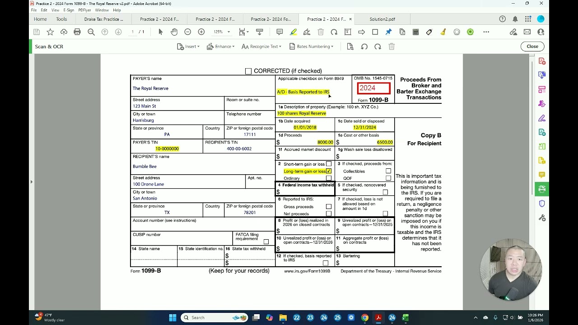Open the Recognize Text dropdown
This screenshot has height=325, width=578.
click(261, 46)
